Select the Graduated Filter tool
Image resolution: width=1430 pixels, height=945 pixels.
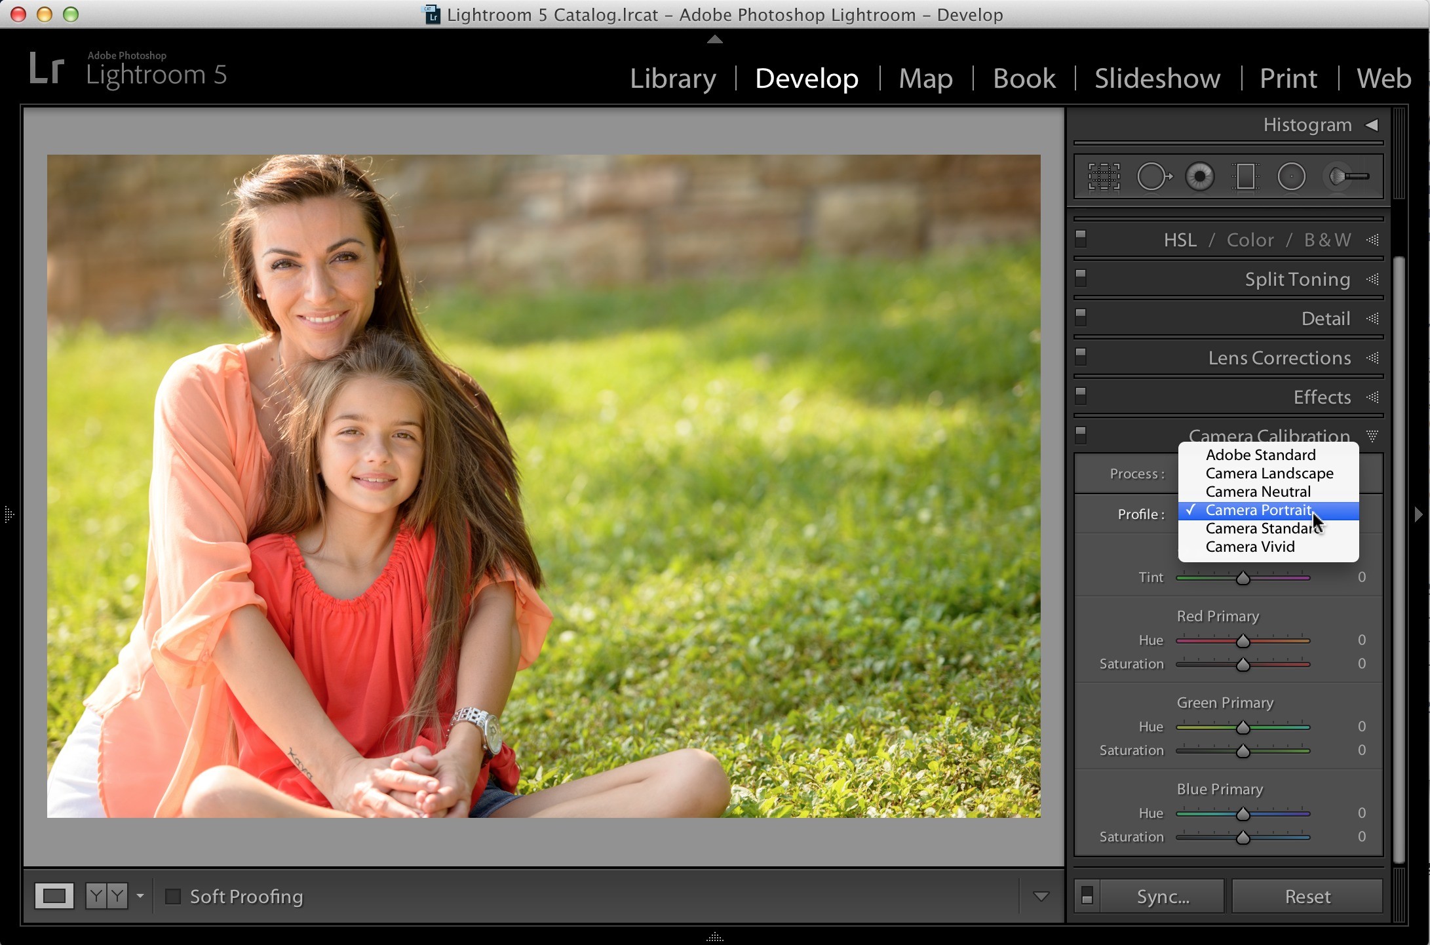click(1245, 177)
